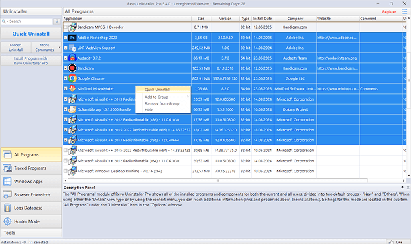Screen dimensions: 411x244
Task: Click the Adobe Photoshop 2023 icon
Action: pos(72,38)
